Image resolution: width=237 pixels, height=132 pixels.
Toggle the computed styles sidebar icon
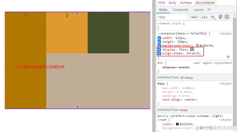click(x=227, y=17)
